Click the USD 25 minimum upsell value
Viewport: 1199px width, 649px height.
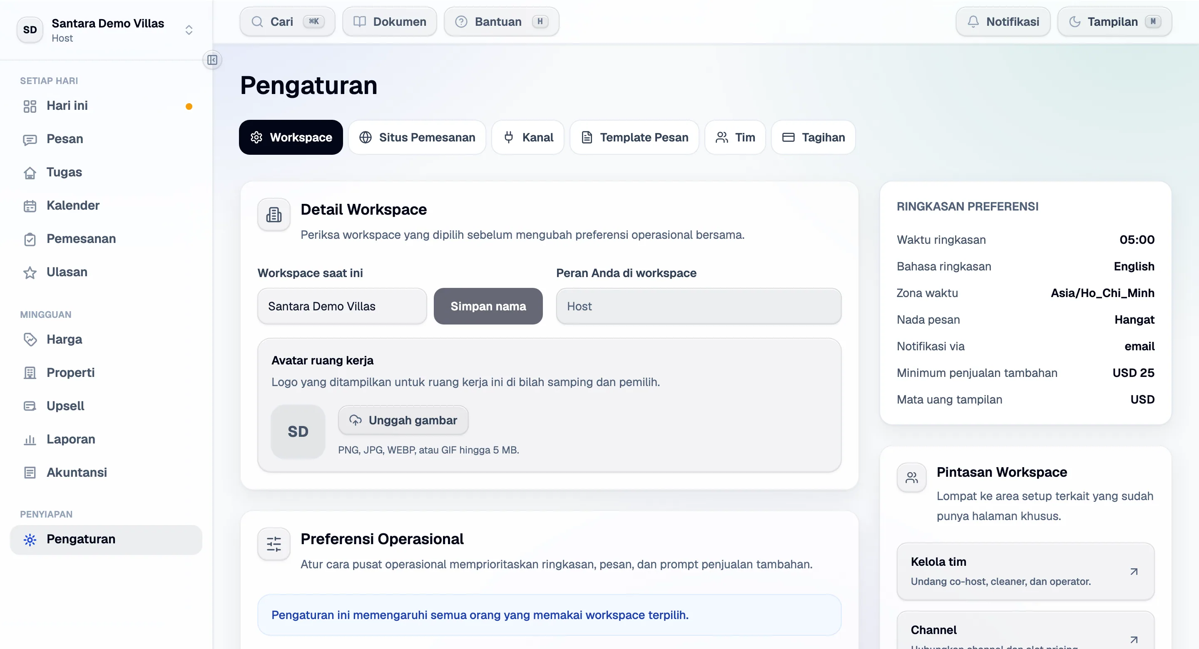click(1133, 373)
